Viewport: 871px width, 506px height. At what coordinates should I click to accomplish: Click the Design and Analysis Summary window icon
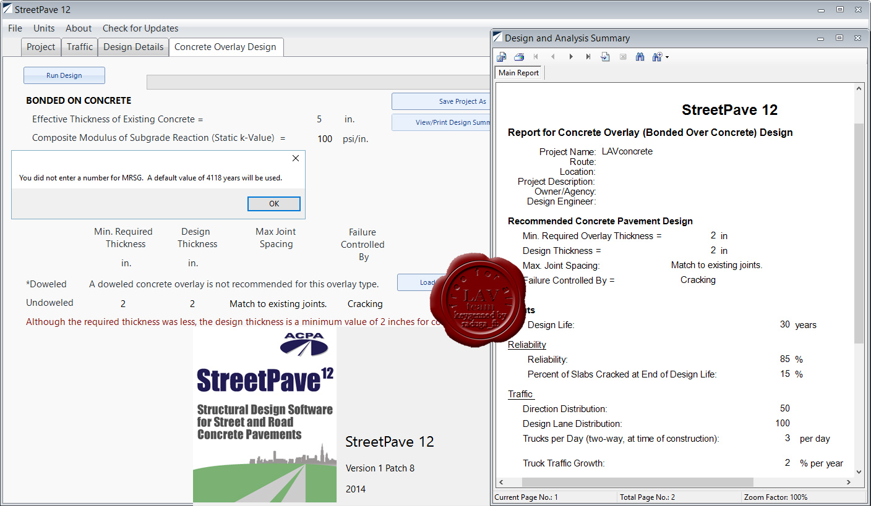pos(498,38)
